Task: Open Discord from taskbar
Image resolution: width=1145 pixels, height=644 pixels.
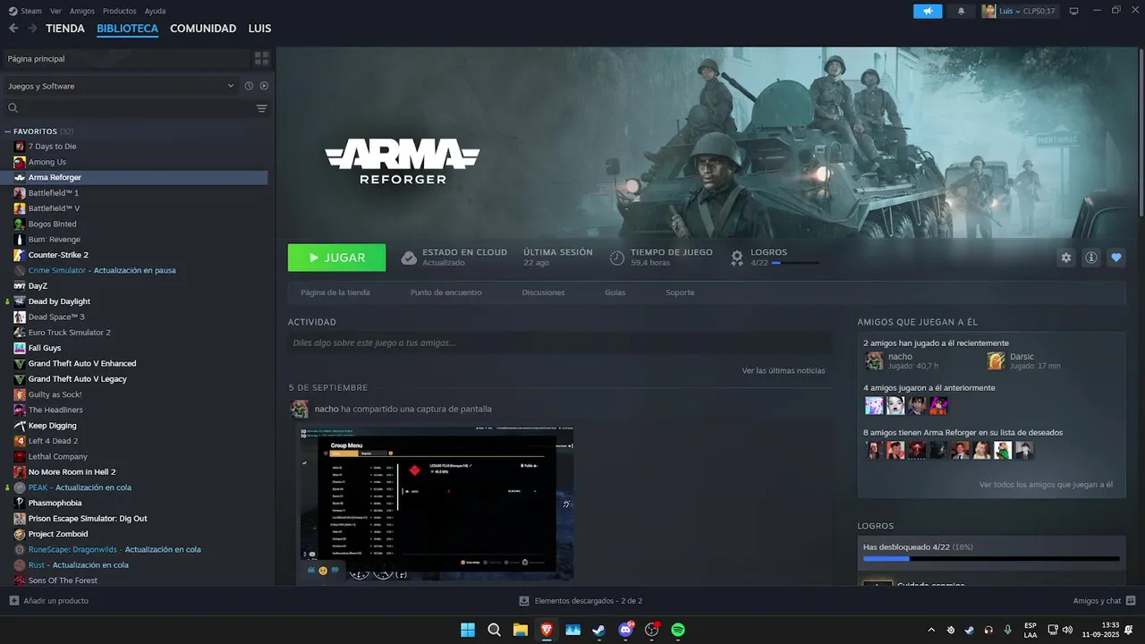Action: click(626, 630)
